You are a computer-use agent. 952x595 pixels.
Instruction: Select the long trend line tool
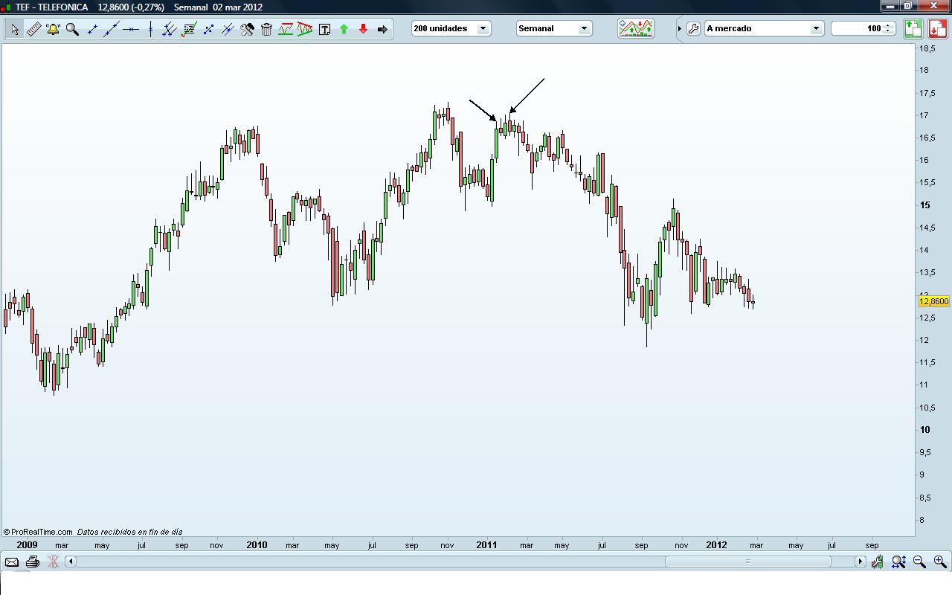(112, 29)
